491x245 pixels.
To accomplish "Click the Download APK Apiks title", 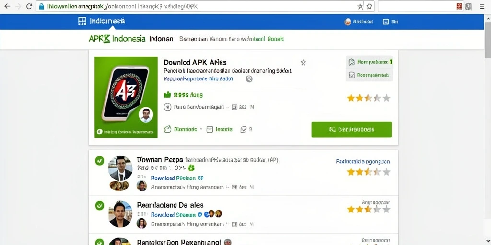I will 195,62.
